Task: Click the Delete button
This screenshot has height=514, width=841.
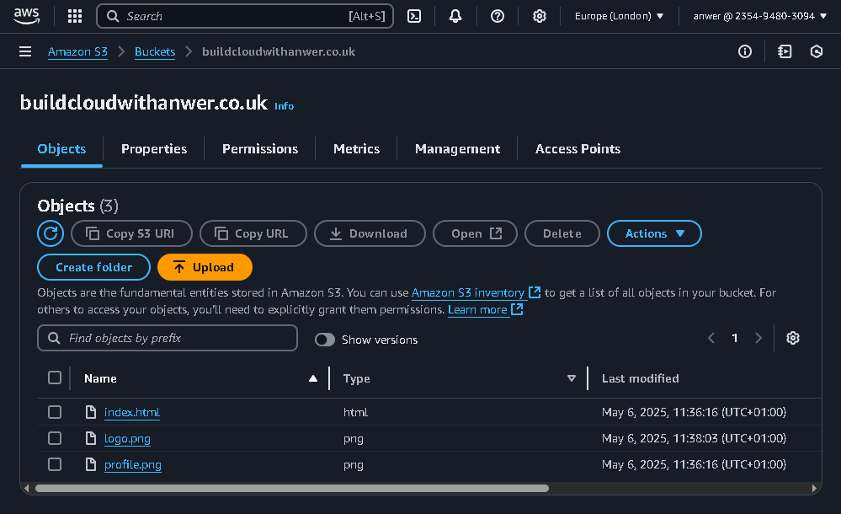Action: 562,233
